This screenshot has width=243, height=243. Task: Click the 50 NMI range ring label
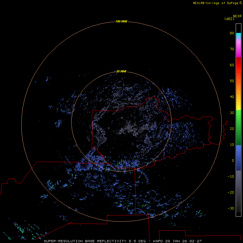(121, 72)
